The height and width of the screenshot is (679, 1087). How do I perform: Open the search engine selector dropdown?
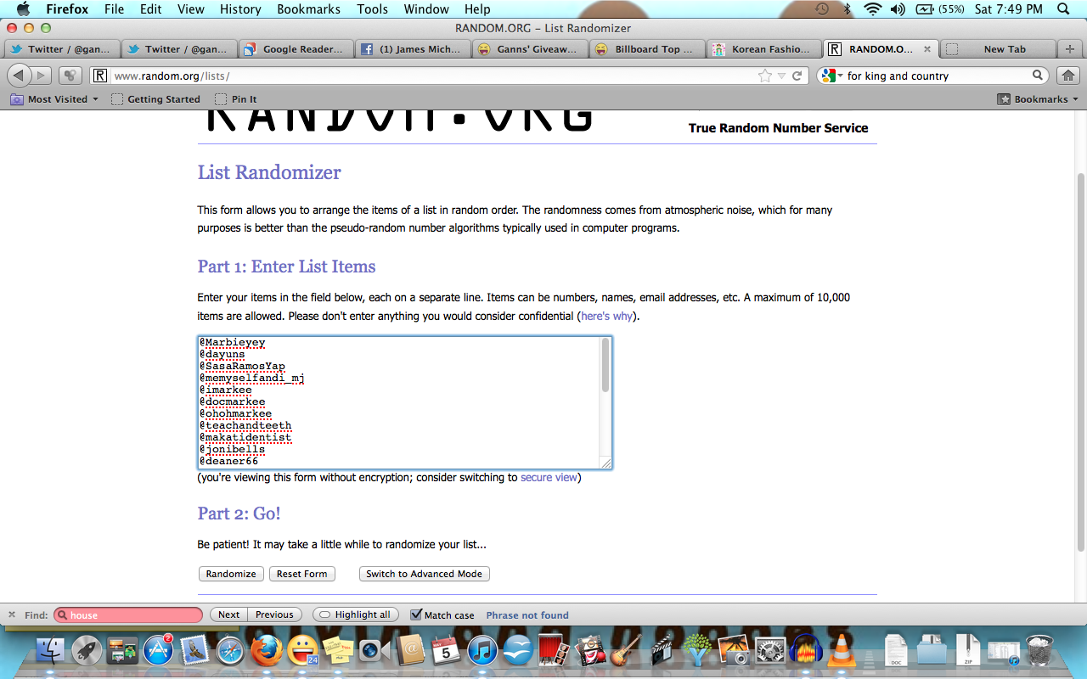833,76
